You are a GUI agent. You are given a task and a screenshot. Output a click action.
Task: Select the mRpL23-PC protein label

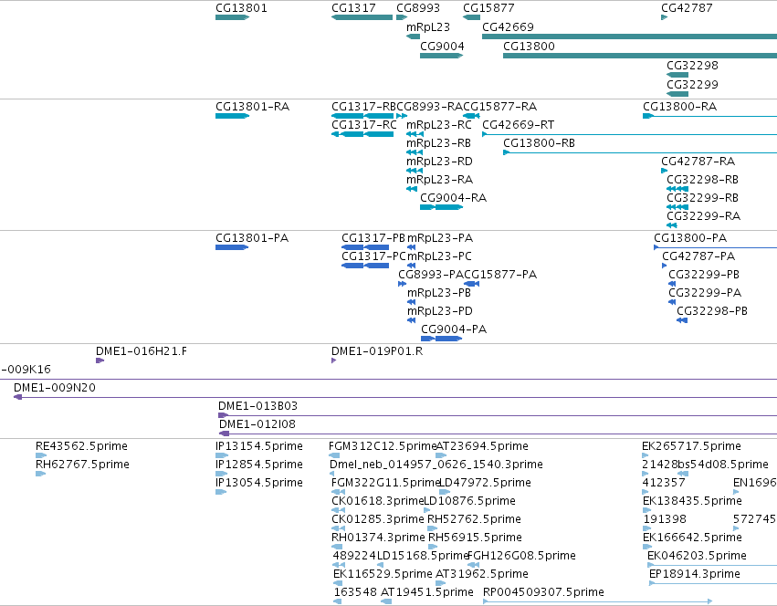(x=439, y=256)
